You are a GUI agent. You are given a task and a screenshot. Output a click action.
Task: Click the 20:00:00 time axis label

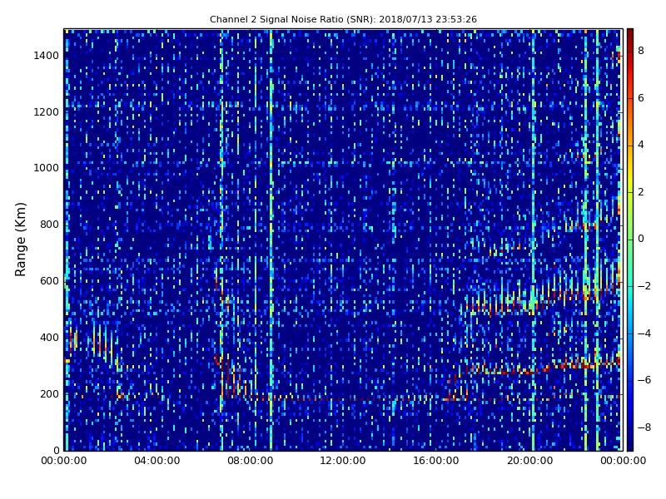(529, 461)
